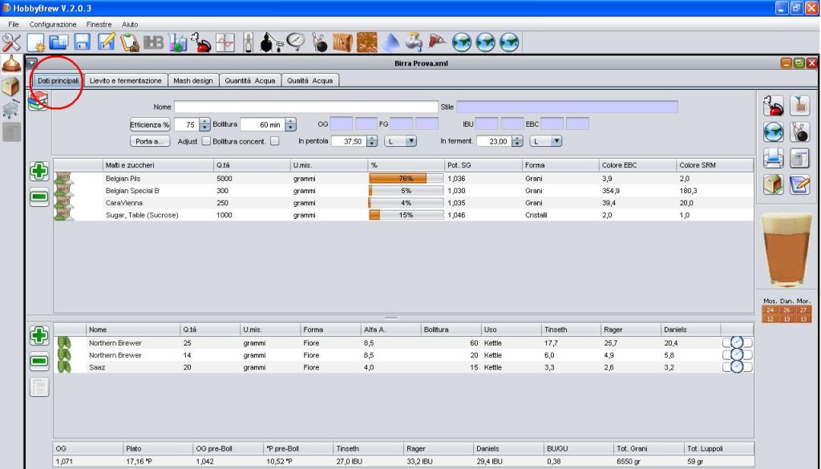Viewport: 821px width, 469px height.
Task: Open a recipe using the blue folders icon
Action: [59, 42]
